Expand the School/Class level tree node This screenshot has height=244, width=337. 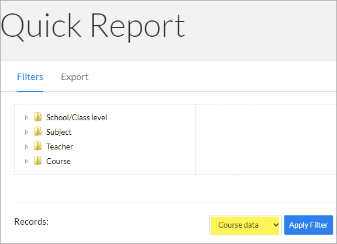(26, 117)
